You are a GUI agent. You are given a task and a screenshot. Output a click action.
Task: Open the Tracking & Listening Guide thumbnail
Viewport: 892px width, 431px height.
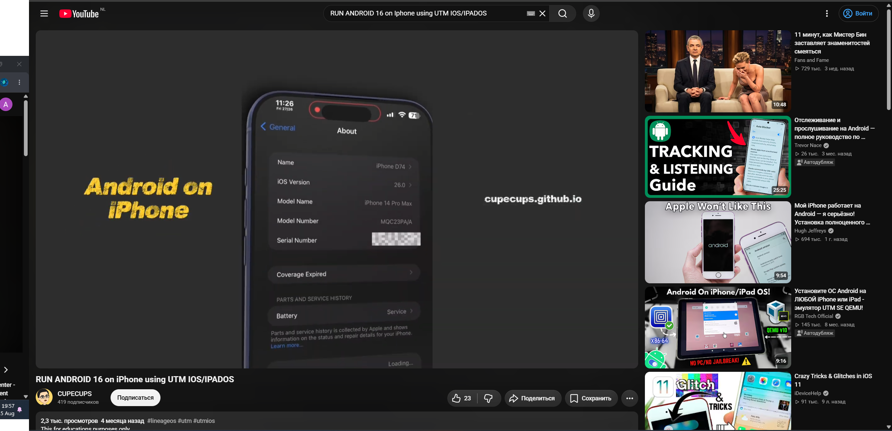(x=718, y=156)
